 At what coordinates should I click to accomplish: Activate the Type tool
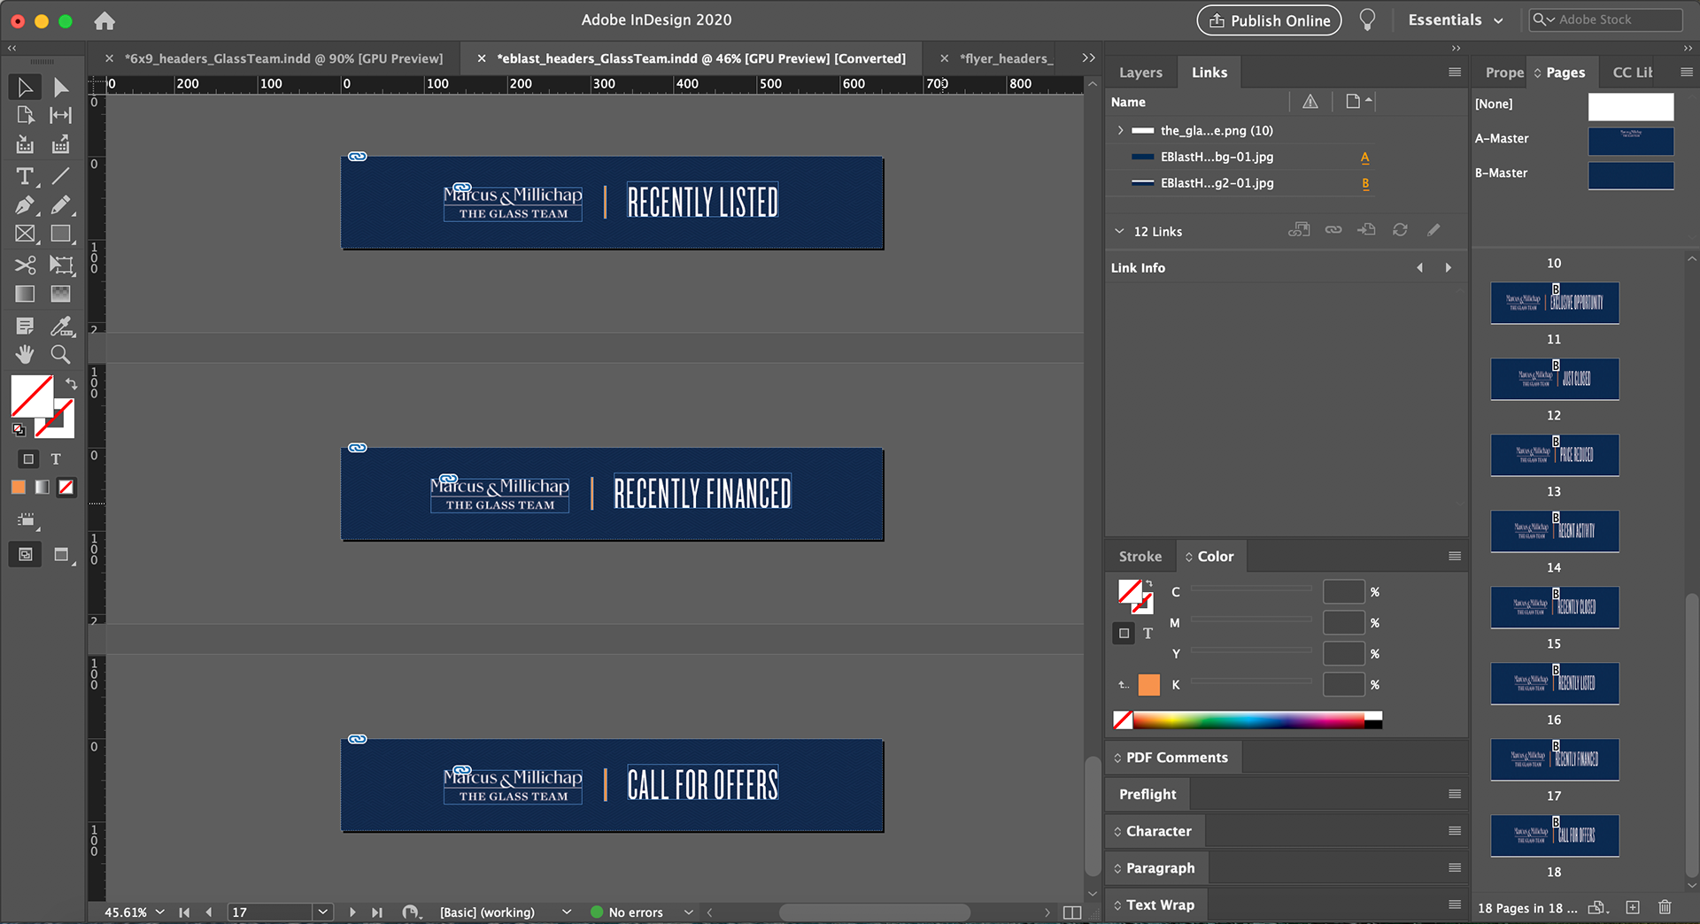[x=25, y=176]
